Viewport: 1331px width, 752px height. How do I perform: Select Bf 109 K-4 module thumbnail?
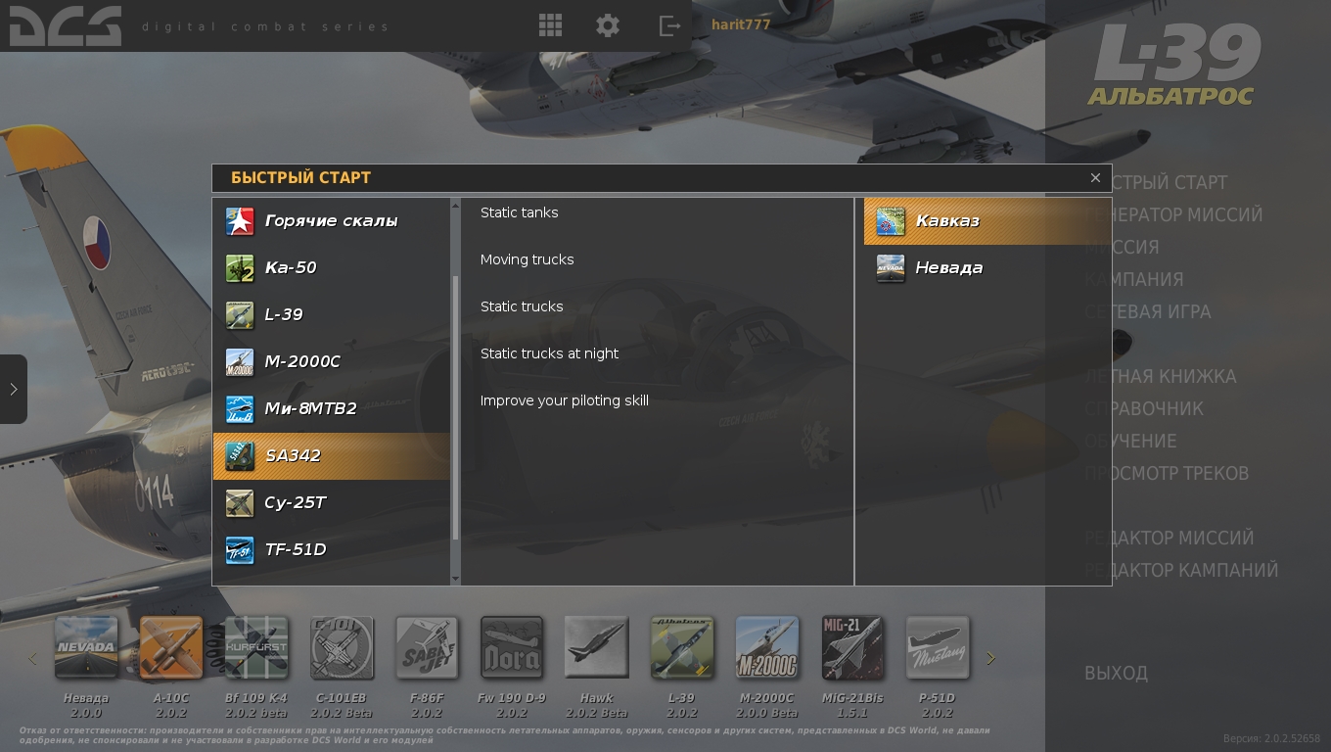256,647
